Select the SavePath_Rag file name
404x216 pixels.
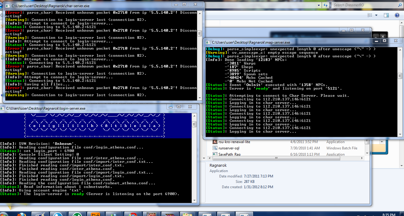click(x=229, y=154)
